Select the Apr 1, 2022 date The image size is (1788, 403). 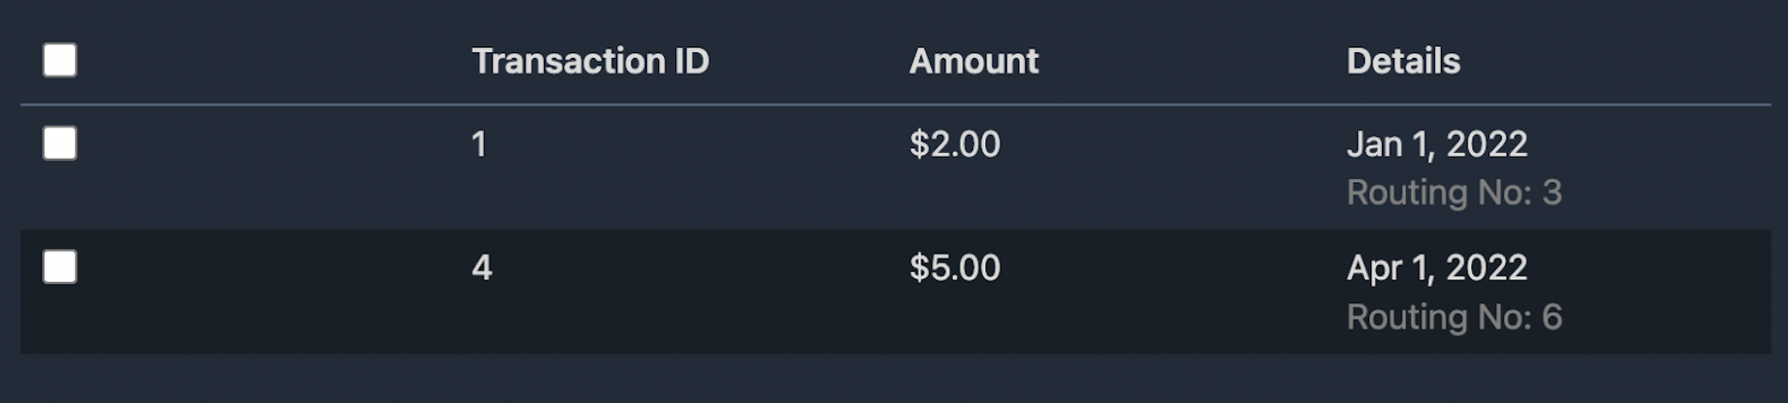[x=1437, y=268]
